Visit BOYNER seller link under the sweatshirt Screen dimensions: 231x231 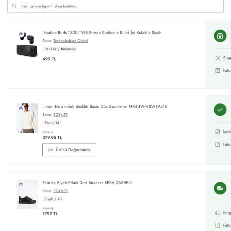pos(60,115)
